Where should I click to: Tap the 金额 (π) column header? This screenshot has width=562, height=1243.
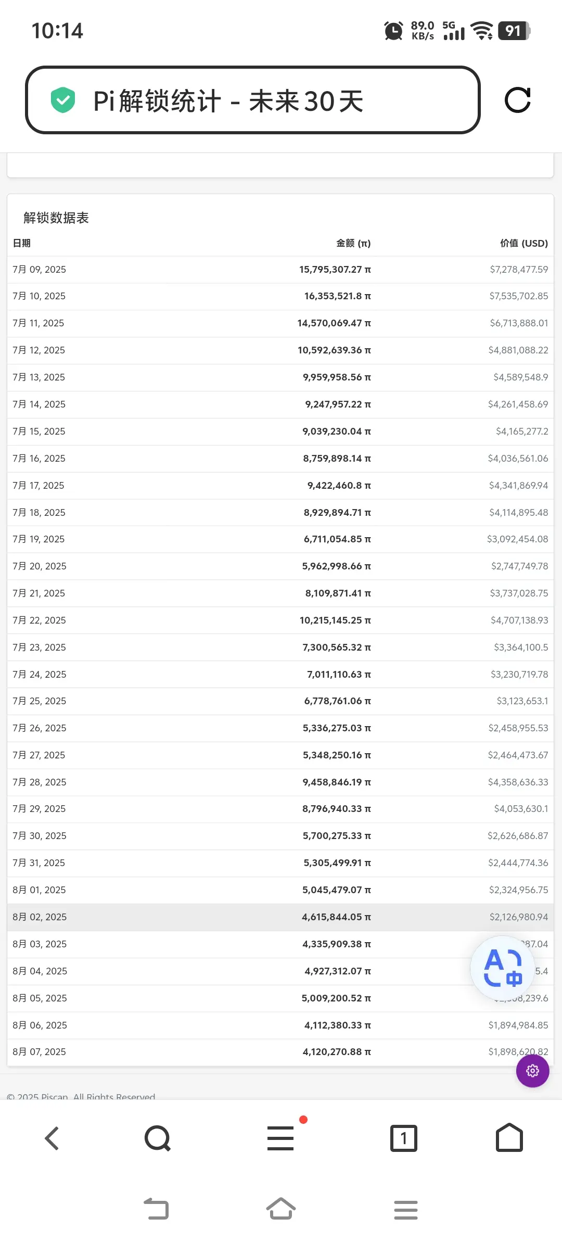(353, 243)
